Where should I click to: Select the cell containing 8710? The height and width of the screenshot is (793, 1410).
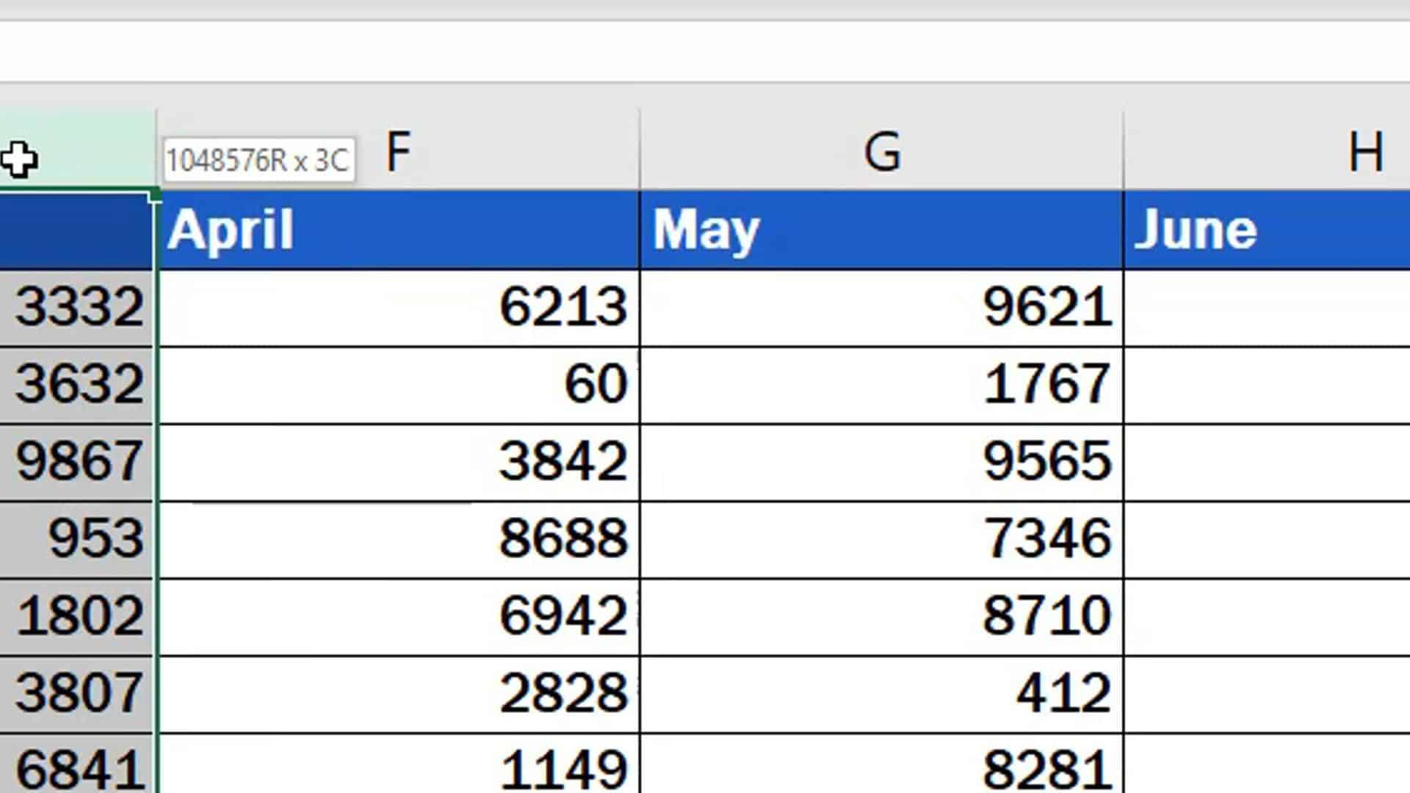click(x=881, y=615)
